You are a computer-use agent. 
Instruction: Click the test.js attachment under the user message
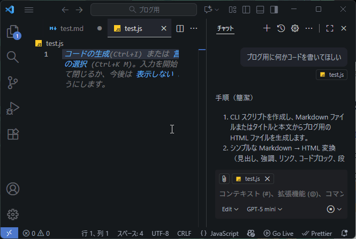coord(331,75)
